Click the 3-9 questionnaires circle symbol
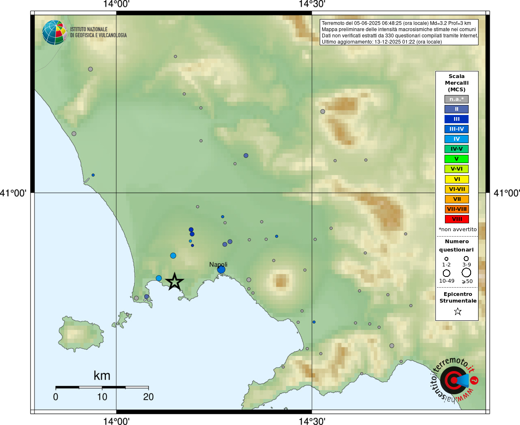520x425 pixels. coord(467,258)
